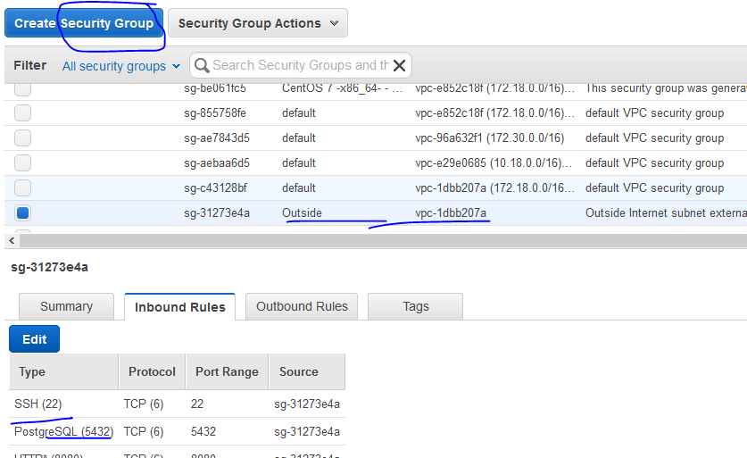
Task: Click the Protocol column header
Action: [x=152, y=371]
